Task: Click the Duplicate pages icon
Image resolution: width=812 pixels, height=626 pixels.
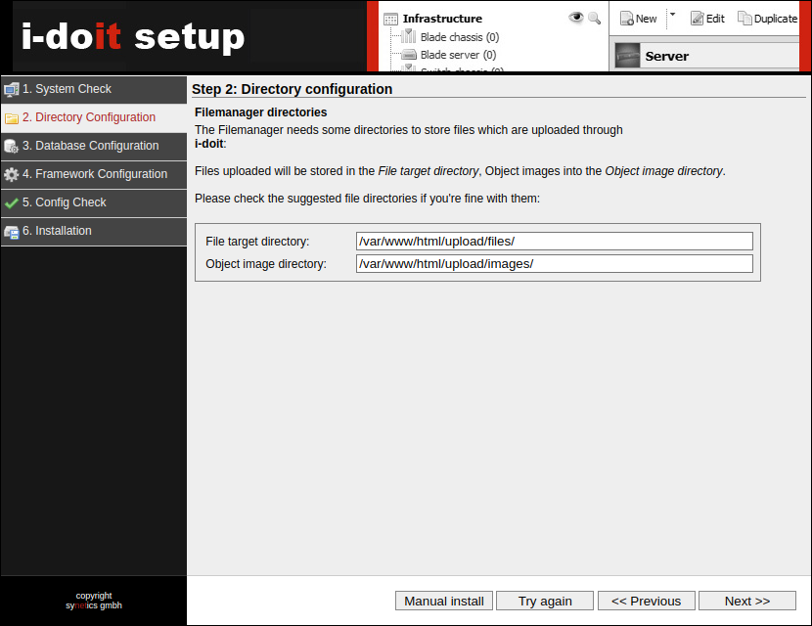Action: coord(744,19)
